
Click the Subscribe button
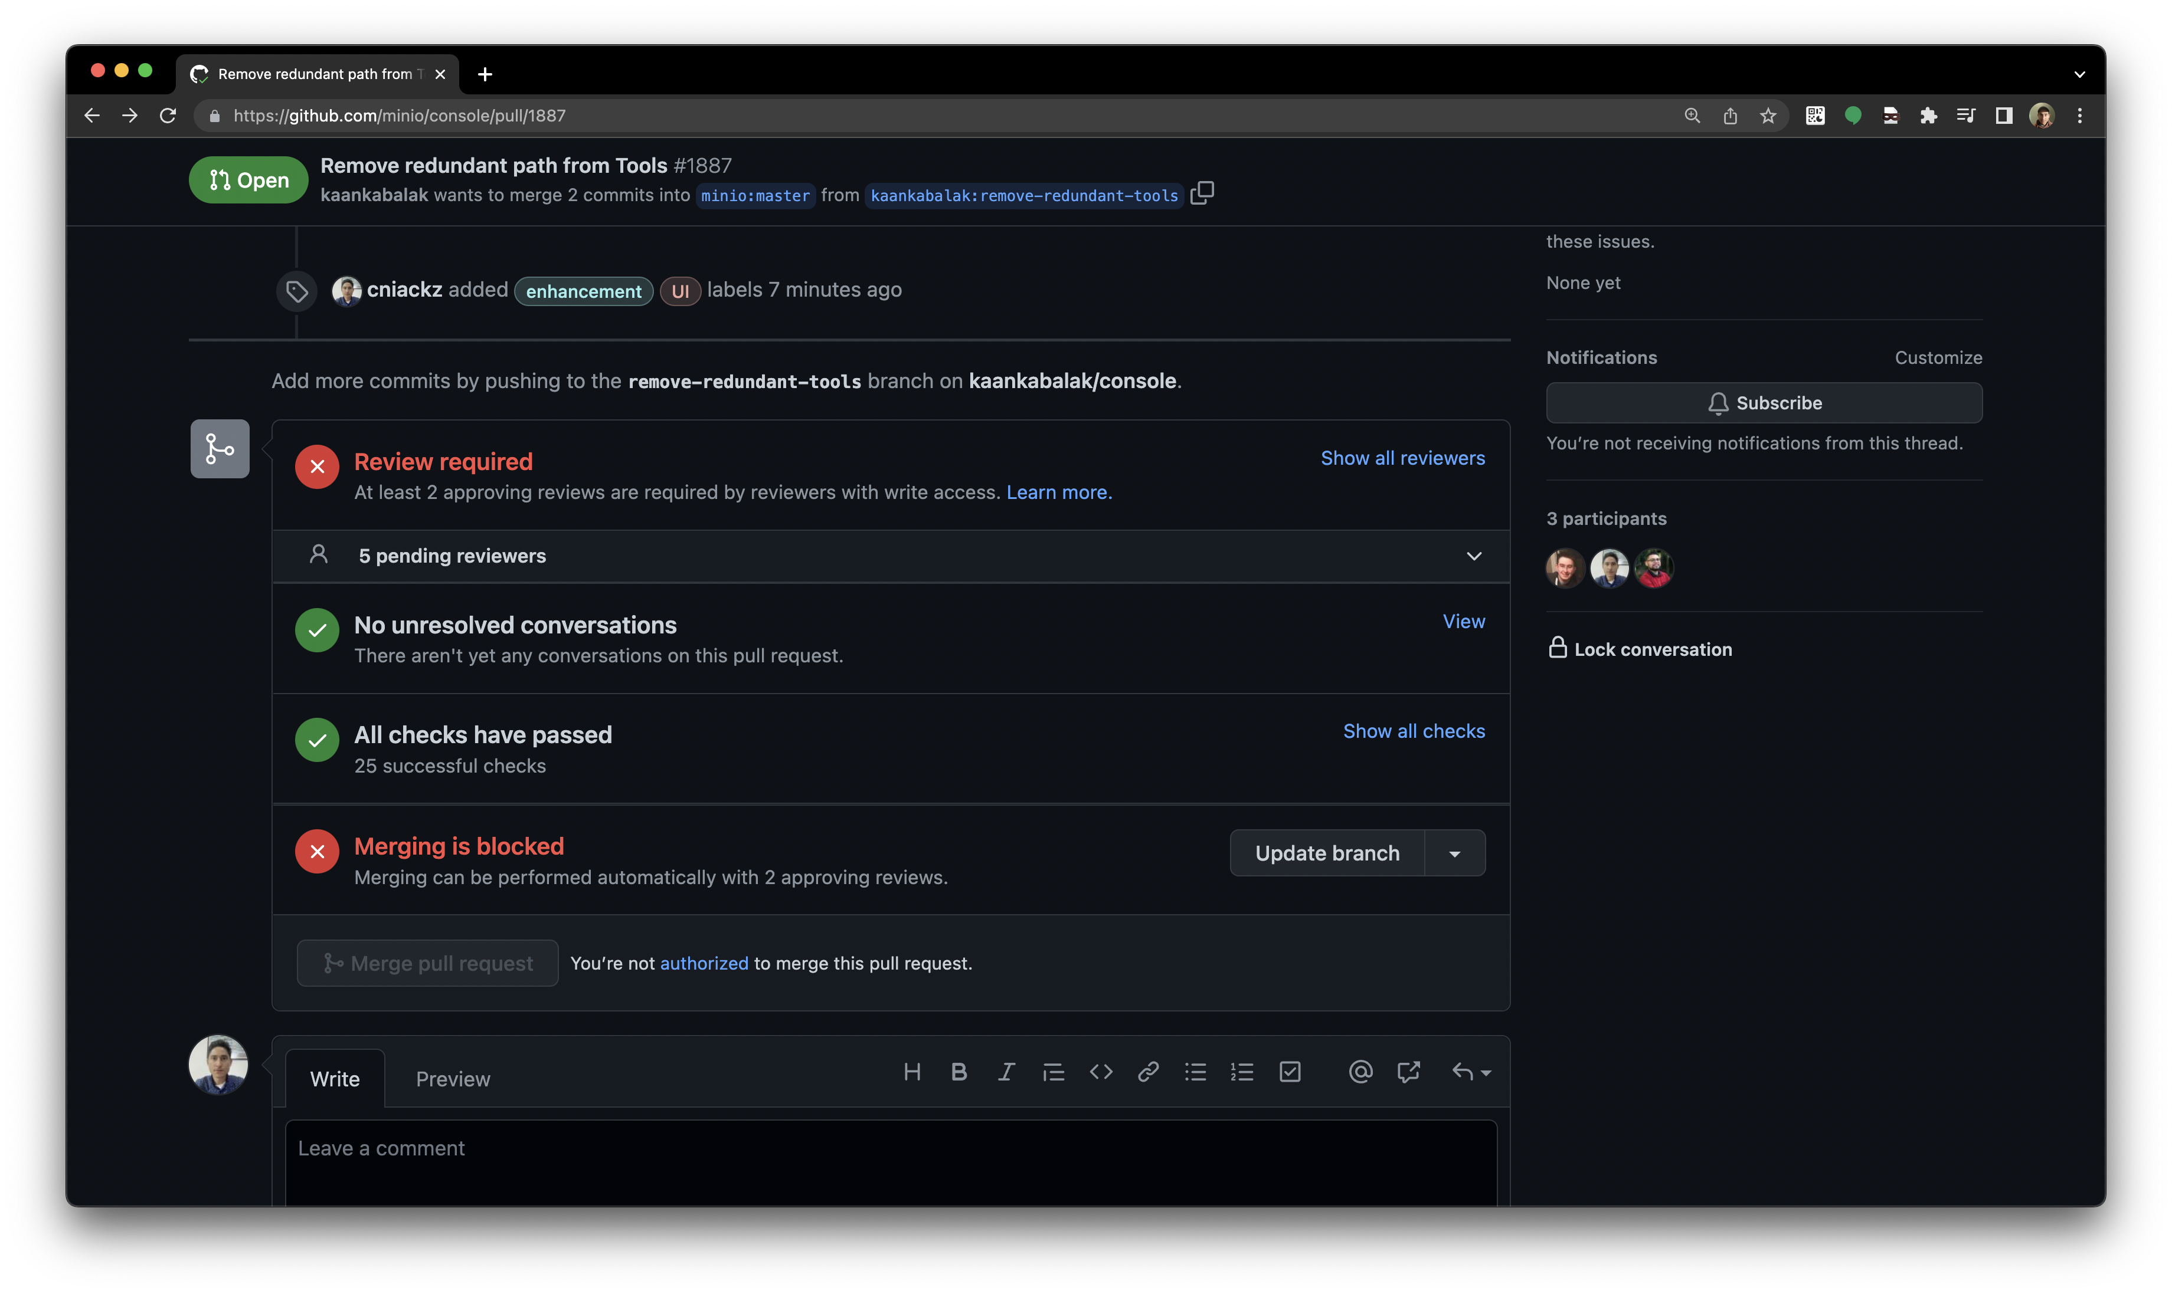(1764, 403)
